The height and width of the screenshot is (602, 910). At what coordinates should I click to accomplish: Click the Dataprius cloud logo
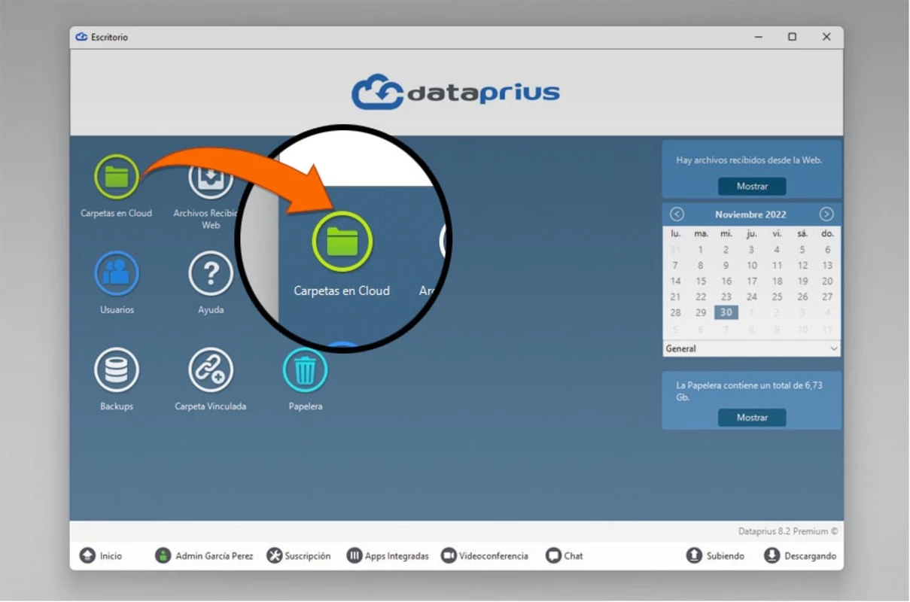coord(378,92)
